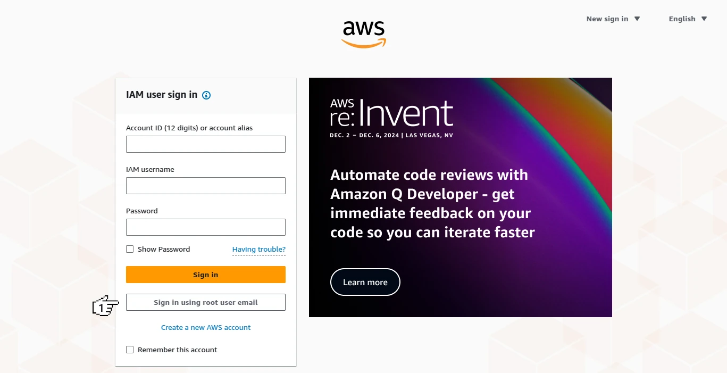Focus the Password input field
The height and width of the screenshot is (373, 727).
tap(206, 227)
